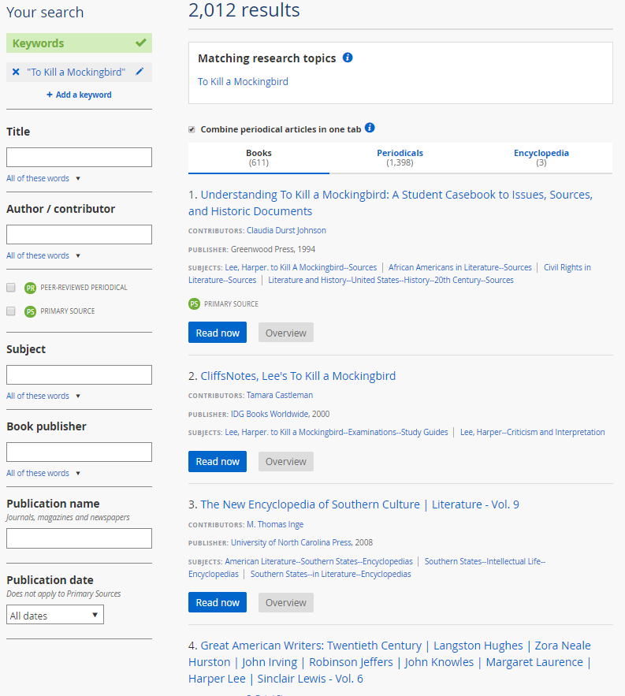Open Overview for New Encyclopedia of Southern Culture
Image resolution: width=625 pixels, height=696 pixels.
285,603
